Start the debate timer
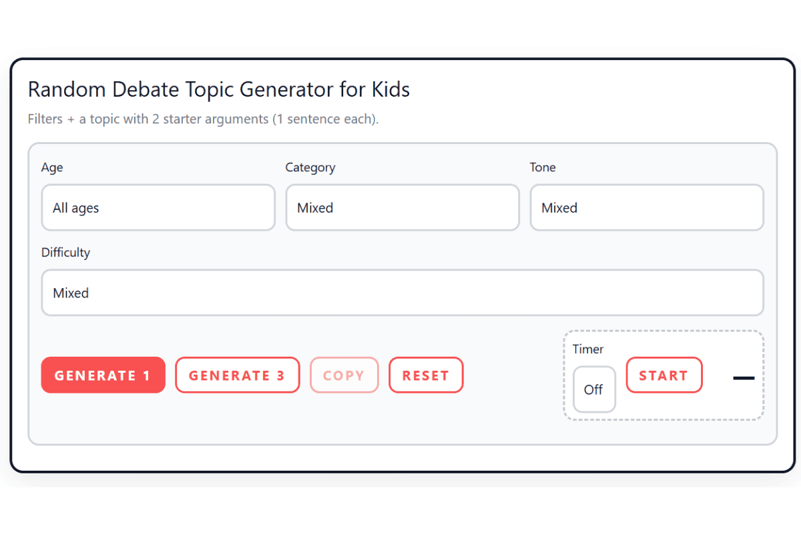The height and width of the screenshot is (534, 801). 663,375
